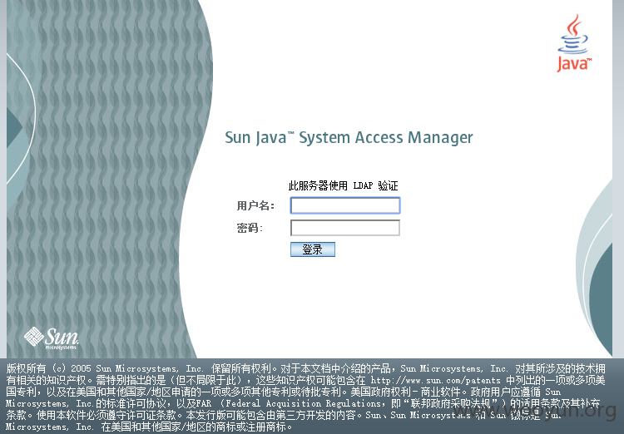
Task: Click the username (用户名) input field
Action: coord(345,205)
